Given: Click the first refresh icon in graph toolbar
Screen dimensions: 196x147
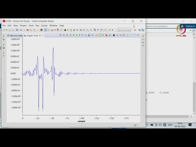Looking at the screenshot, I should pos(96,35).
